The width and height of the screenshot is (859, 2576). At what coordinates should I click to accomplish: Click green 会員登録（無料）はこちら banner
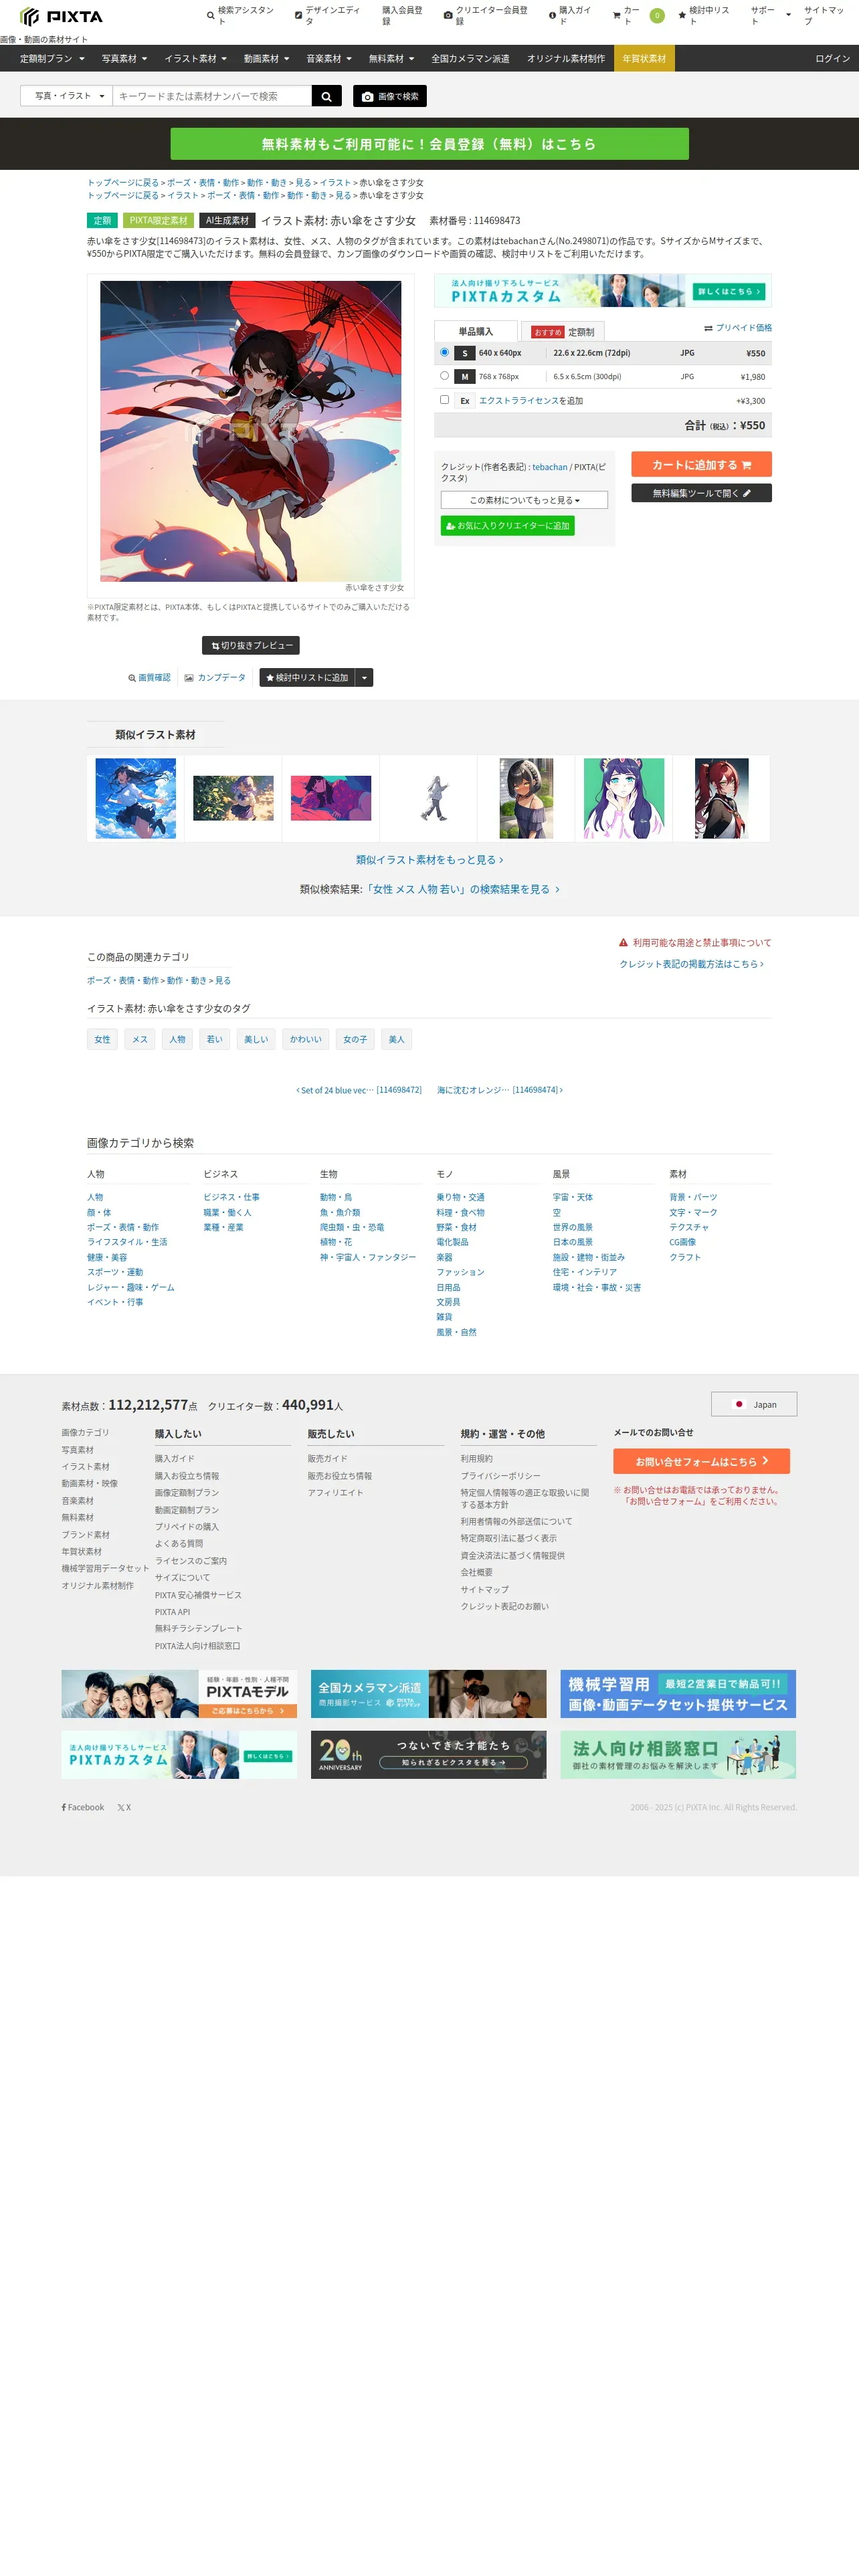pos(429,144)
